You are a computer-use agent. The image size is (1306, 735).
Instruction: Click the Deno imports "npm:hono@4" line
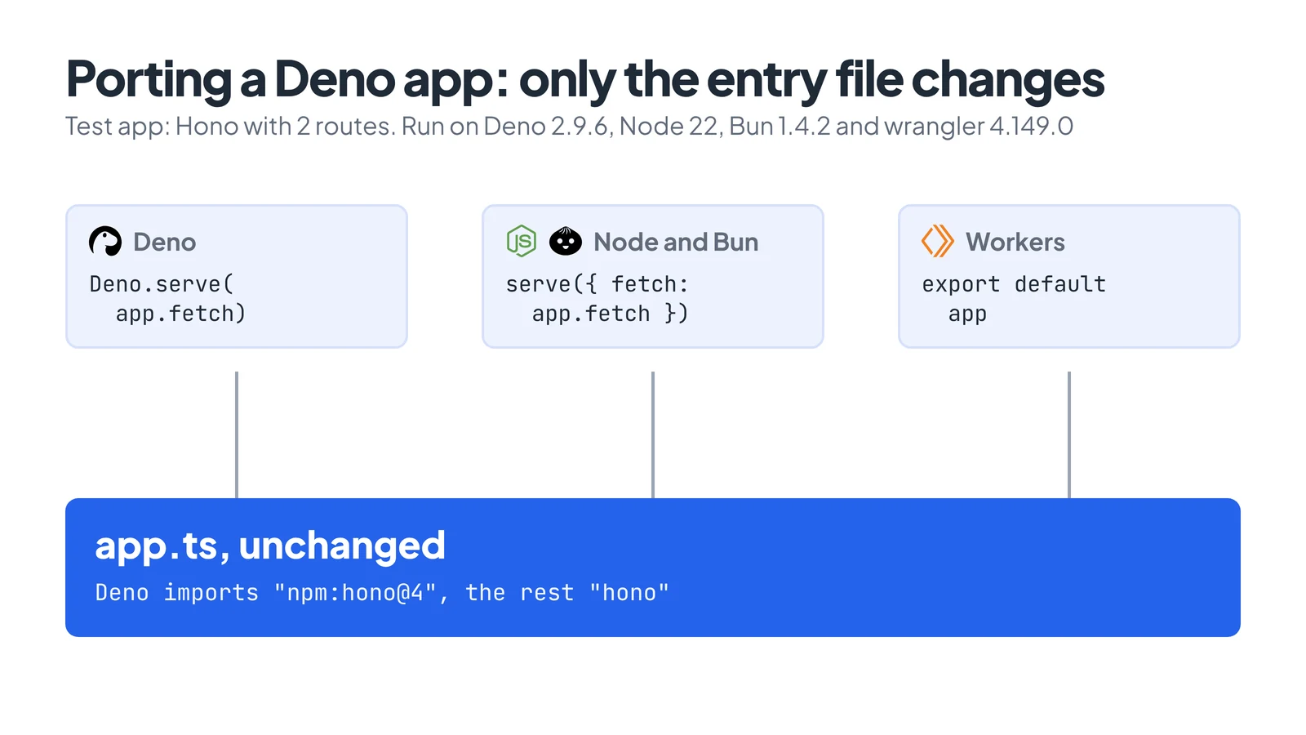(382, 593)
